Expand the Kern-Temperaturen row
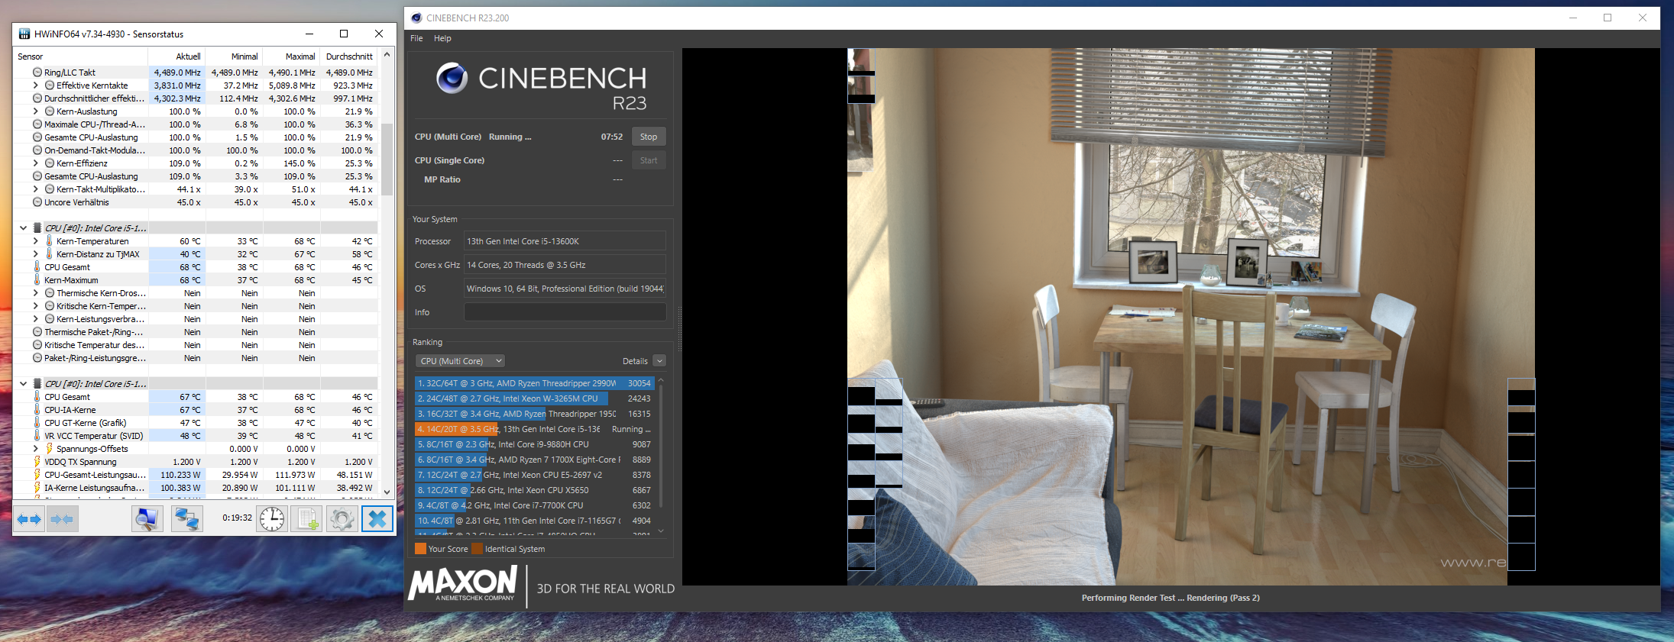The width and height of the screenshot is (1674, 642). (x=36, y=241)
